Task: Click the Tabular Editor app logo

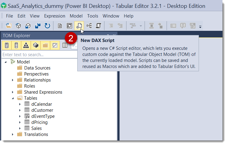Action: 4,6
